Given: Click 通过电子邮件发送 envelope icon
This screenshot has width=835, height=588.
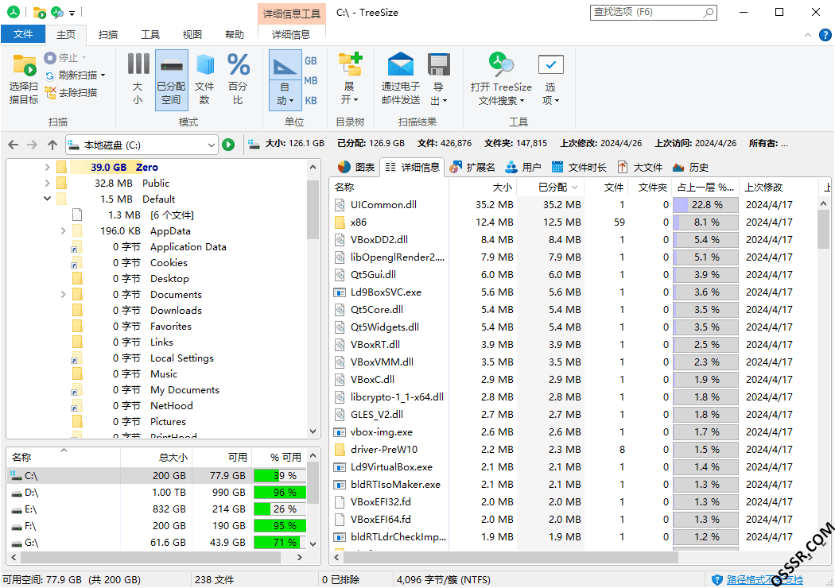Looking at the screenshot, I should tap(401, 65).
